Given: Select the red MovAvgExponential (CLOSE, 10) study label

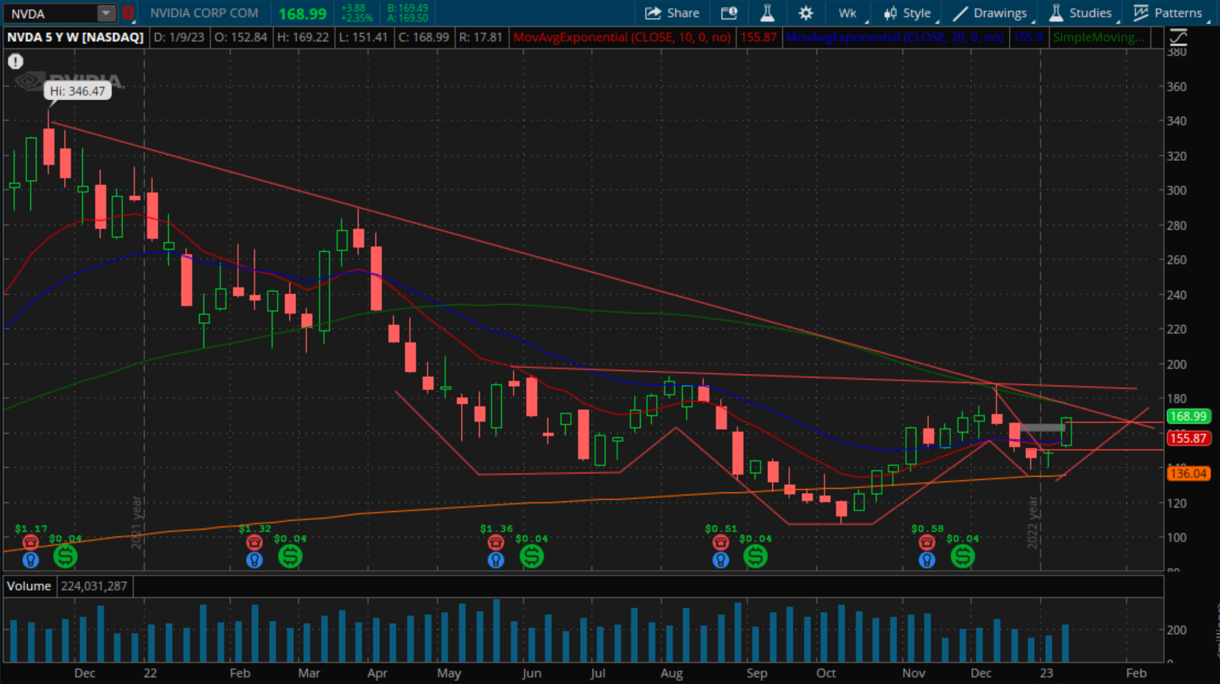Looking at the screenshot, I should (622, 37).
